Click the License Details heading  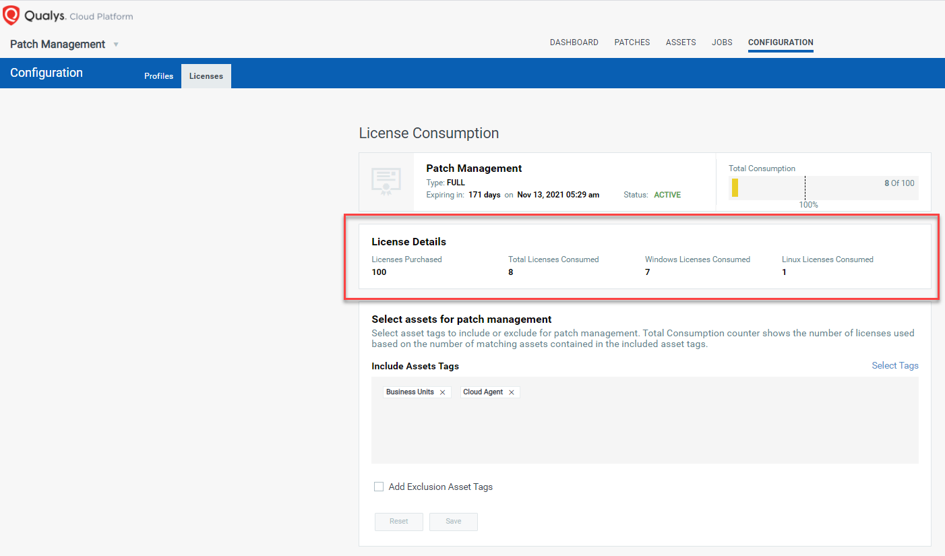click(409, 242)
